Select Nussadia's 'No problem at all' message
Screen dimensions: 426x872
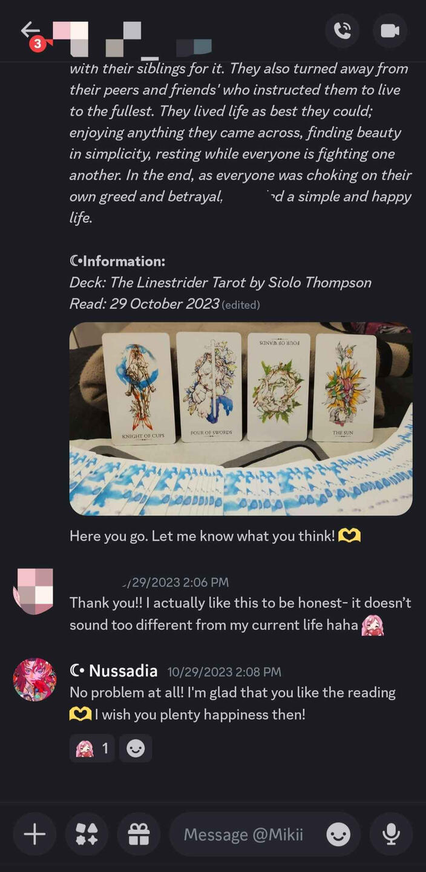pos(233,703)
